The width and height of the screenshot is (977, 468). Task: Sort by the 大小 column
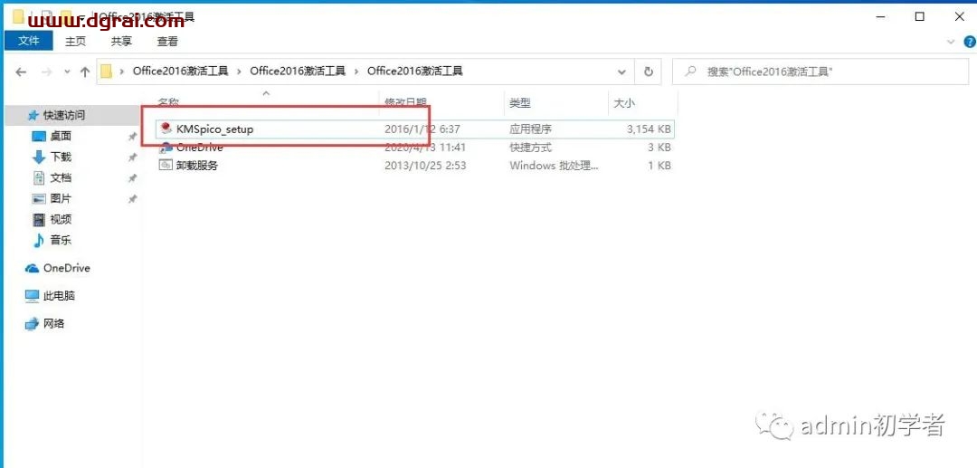[x=623, y=103]
